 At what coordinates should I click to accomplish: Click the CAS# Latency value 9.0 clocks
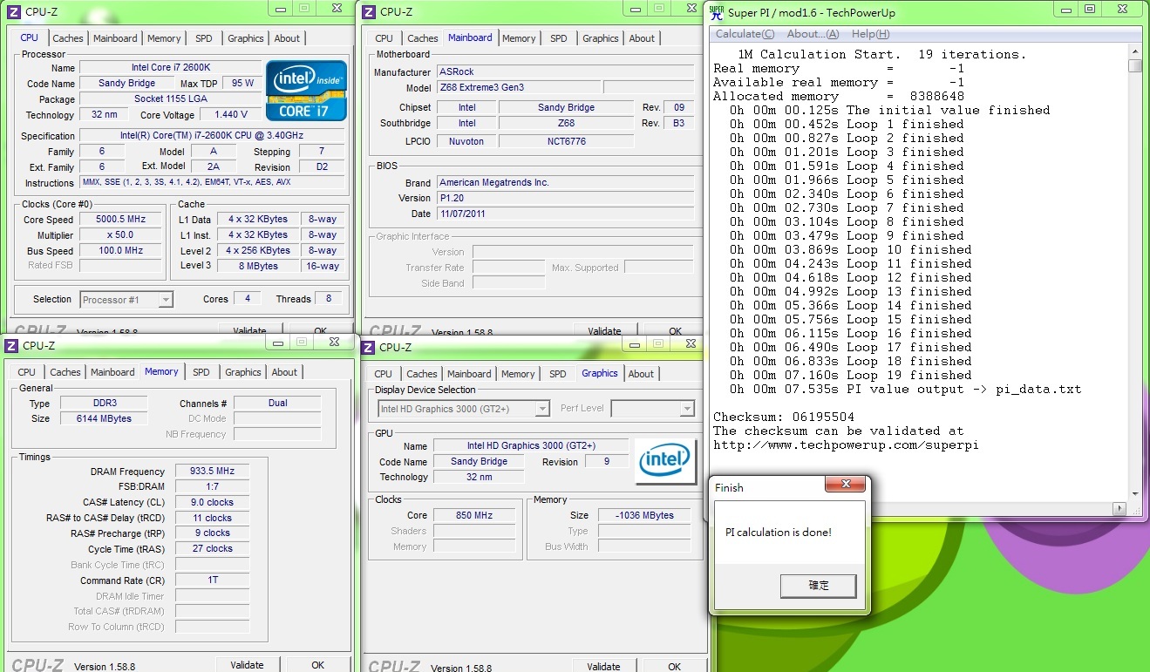click(212, 503)
